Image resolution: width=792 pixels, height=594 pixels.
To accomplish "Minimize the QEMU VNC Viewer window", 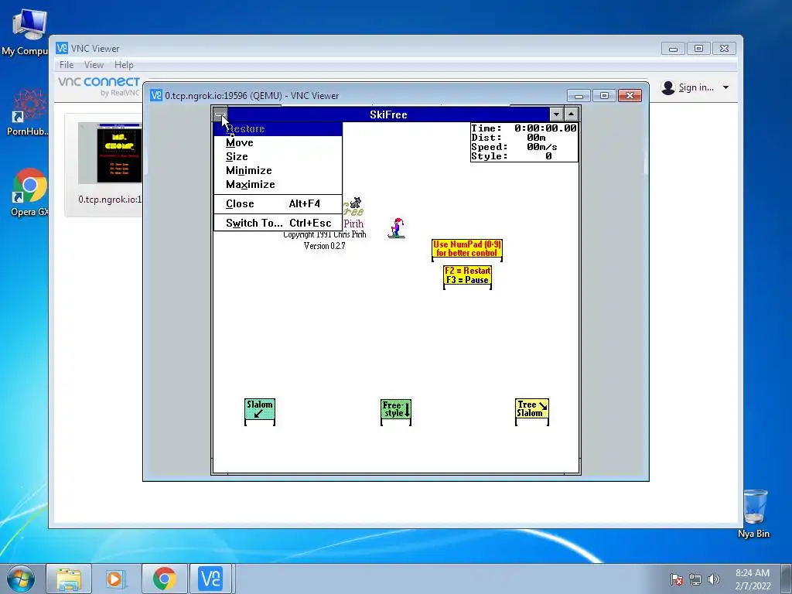I will click(579, 95).
